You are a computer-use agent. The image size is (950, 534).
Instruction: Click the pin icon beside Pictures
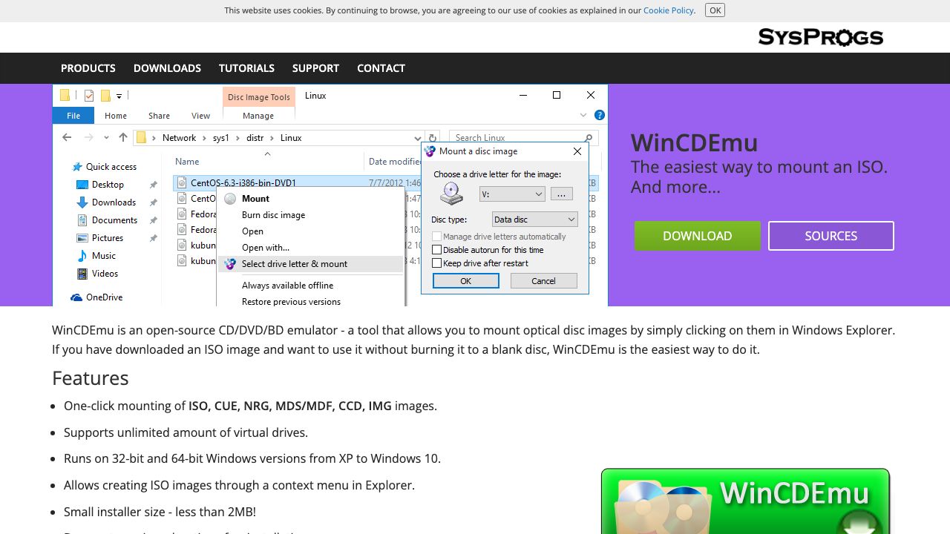pyautogui.click(x=154, y=238)
